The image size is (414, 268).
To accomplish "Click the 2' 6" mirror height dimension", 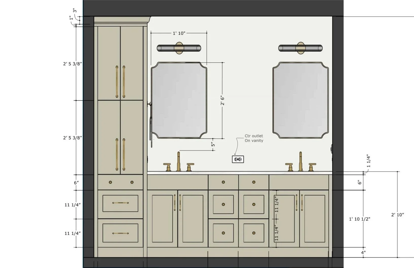I will tap(222, 99).
